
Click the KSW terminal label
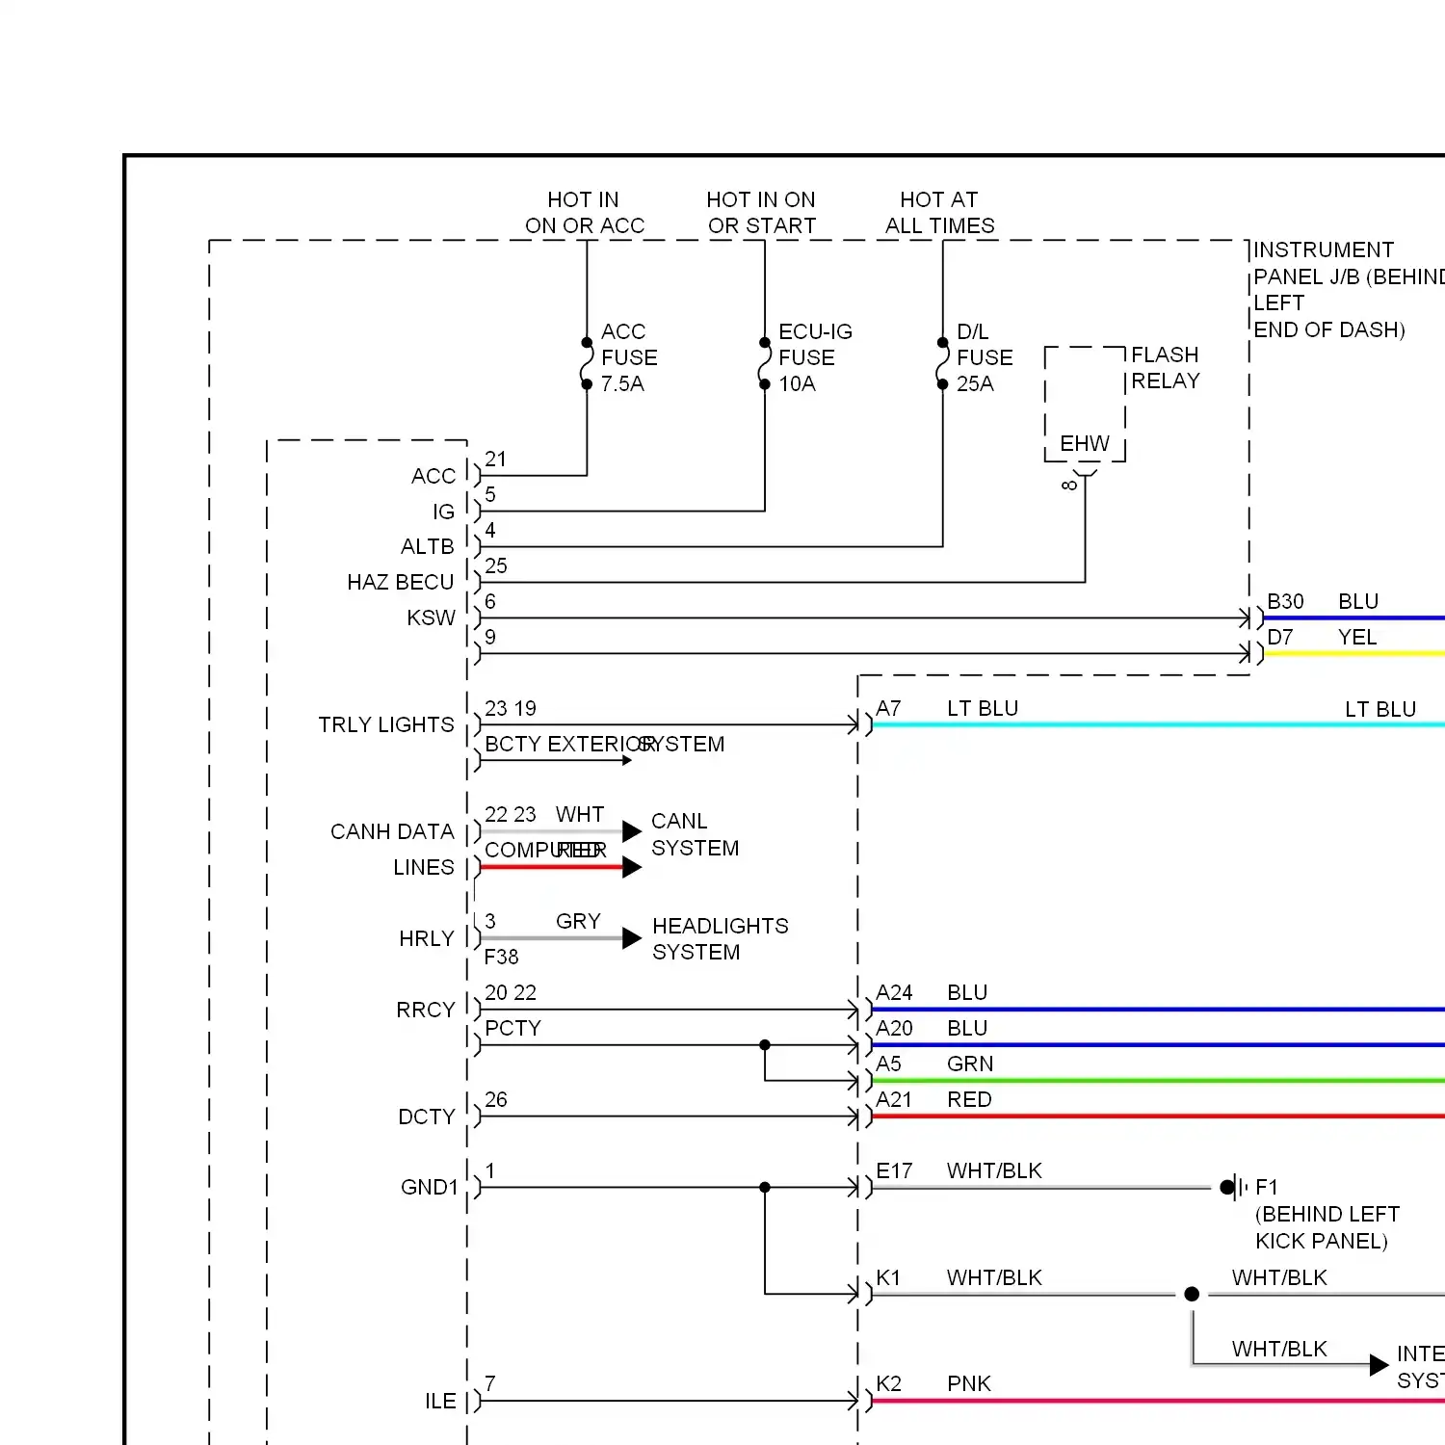coord(431,617)
